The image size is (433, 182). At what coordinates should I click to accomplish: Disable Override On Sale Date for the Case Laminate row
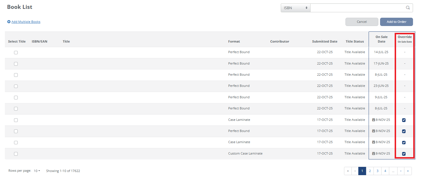coord(404,120)
